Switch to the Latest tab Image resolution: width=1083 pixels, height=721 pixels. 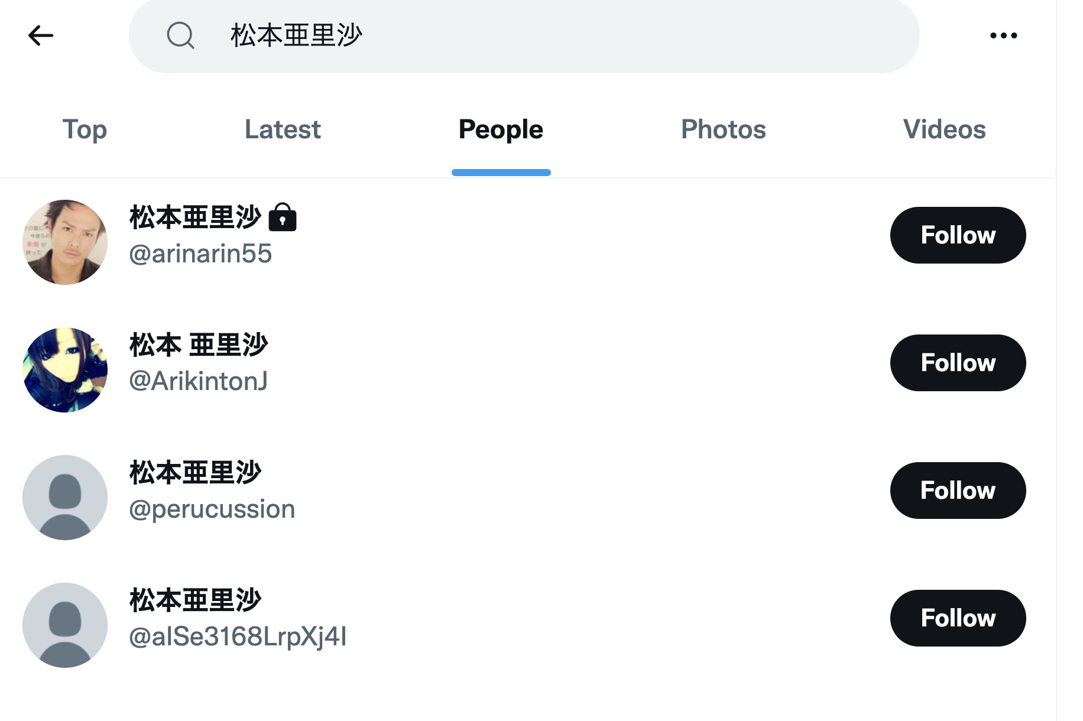(x=283, y=129)
